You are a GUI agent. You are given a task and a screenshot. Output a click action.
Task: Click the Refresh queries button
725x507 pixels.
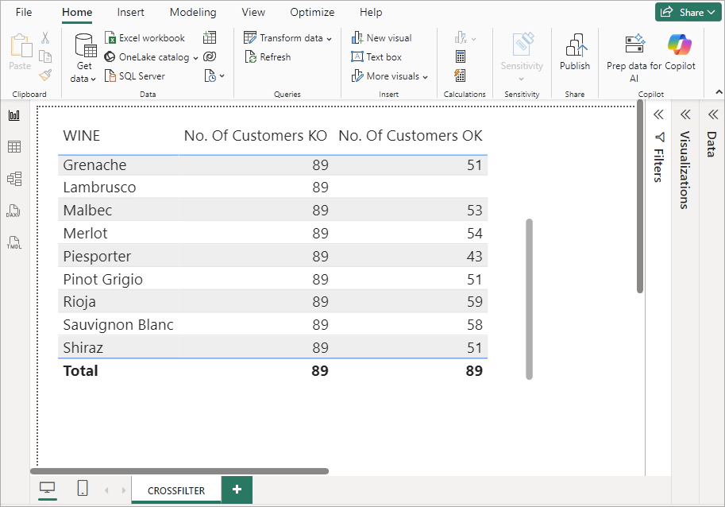click(x=268, y=57)
